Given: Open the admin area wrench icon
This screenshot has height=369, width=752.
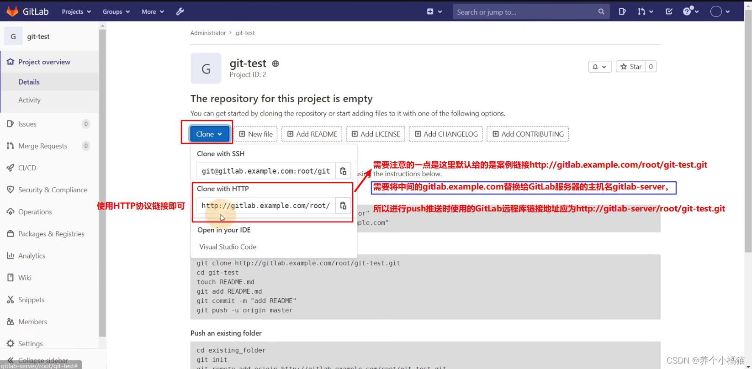Looking at the screenshot, I should coord(180,11).
